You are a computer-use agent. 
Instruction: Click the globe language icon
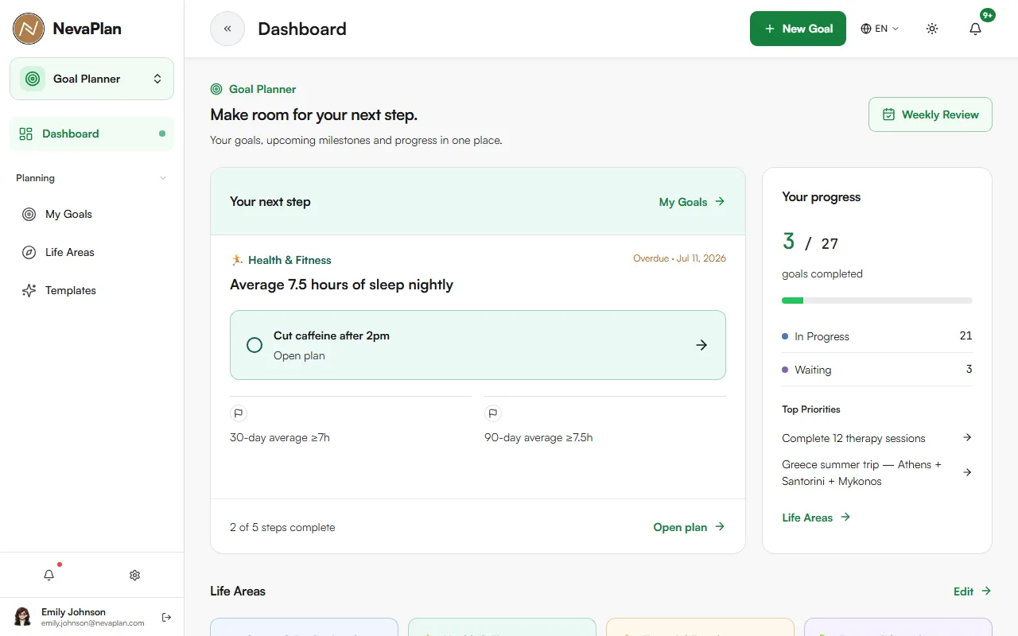coord(866,29)
